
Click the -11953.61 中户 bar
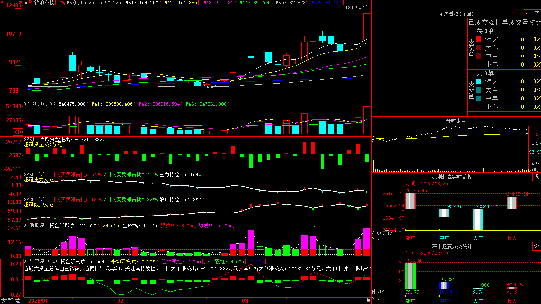444,213
